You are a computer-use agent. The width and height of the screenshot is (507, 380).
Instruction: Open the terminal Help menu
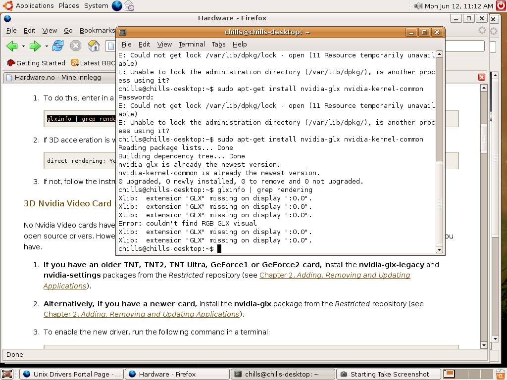click(x=240, y=44)
